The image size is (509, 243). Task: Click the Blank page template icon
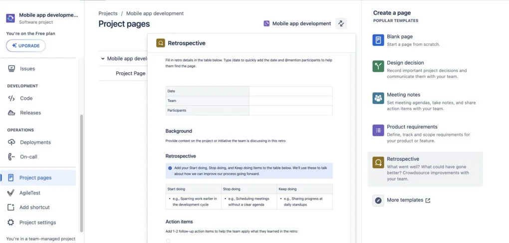(378, 40)
